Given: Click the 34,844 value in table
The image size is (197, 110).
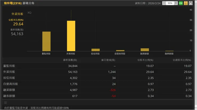Looking at the screenshot, I should [73, 66].
